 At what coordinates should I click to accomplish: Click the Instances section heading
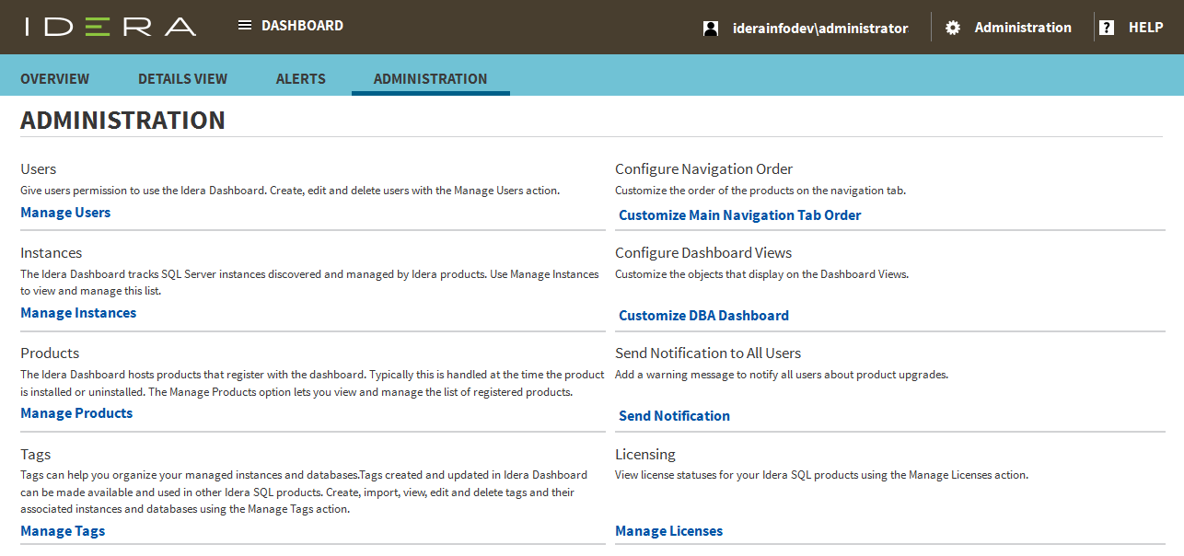[52, 253]
